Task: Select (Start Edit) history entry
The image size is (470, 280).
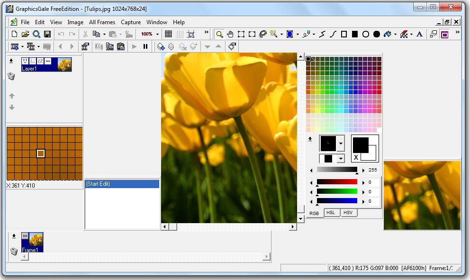Action: (x=122, y=184)
